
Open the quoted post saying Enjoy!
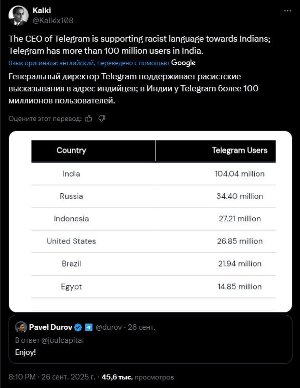coord(151,339)
